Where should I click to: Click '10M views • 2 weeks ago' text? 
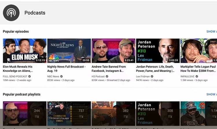click(x=17, y=80)
